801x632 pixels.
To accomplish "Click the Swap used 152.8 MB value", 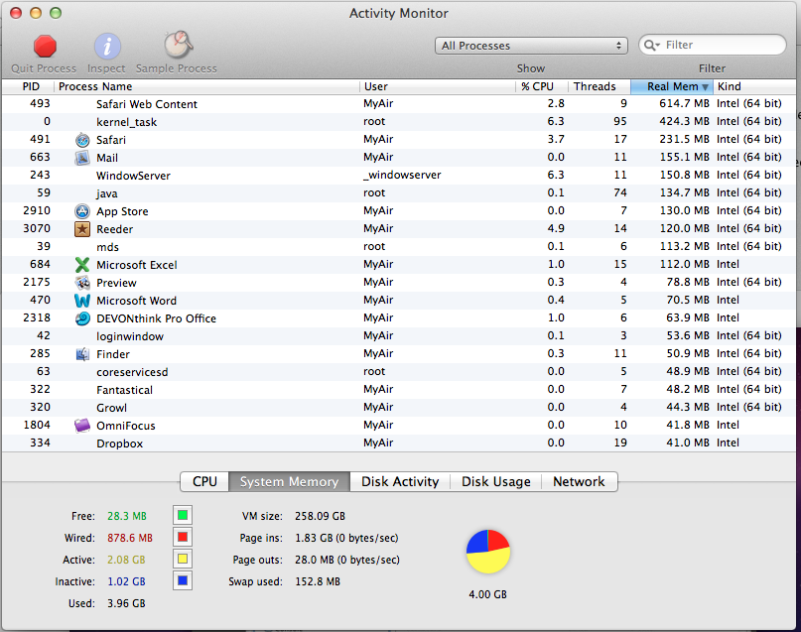I will pos(318,581).
